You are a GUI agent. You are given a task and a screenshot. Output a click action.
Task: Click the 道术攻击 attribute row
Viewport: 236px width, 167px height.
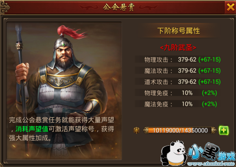pos(178,82)
